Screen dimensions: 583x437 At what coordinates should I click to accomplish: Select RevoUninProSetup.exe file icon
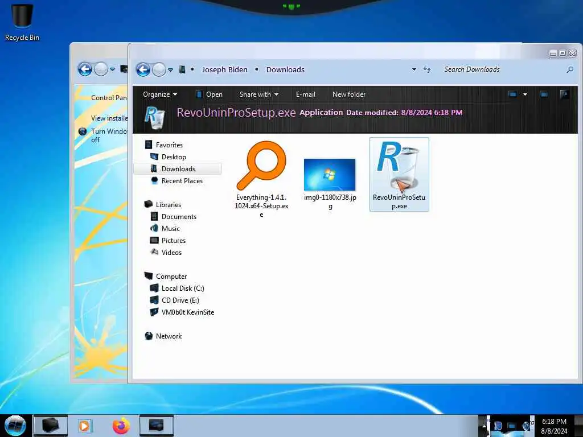(399, 174)
